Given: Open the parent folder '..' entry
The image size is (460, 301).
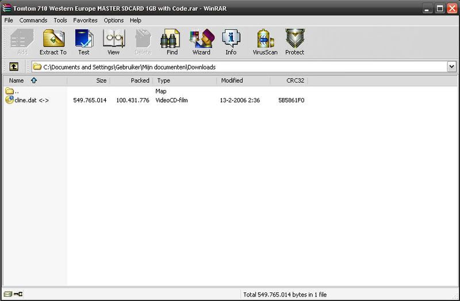Looking at the screenshot, I should (17, 91).
